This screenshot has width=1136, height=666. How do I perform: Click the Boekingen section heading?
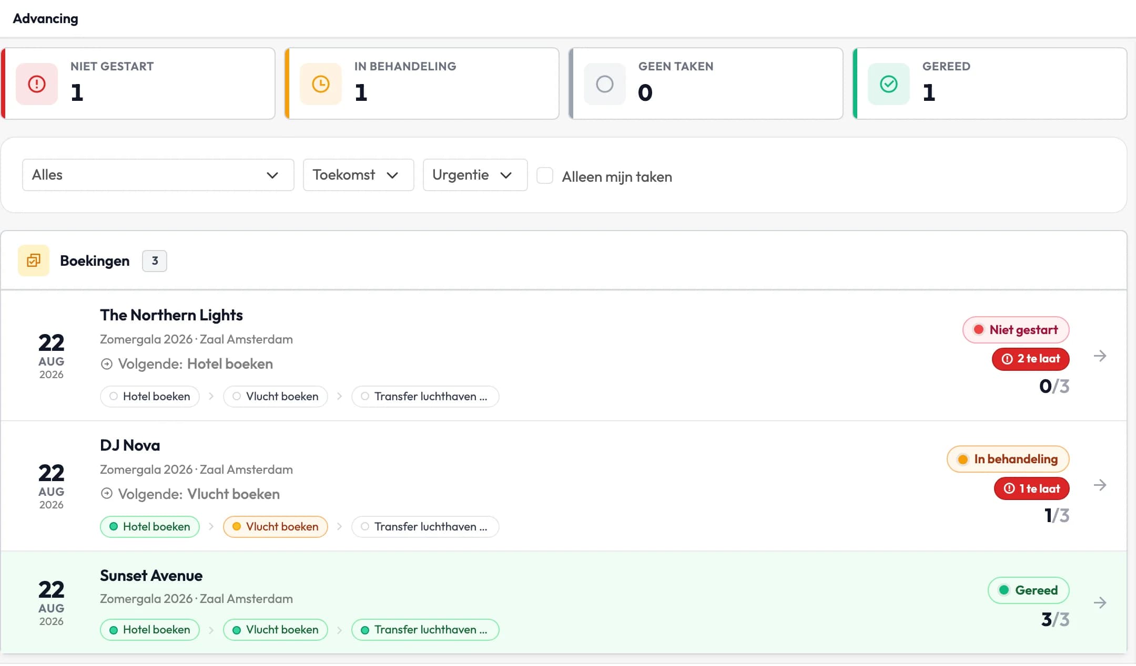coord(95,261)
